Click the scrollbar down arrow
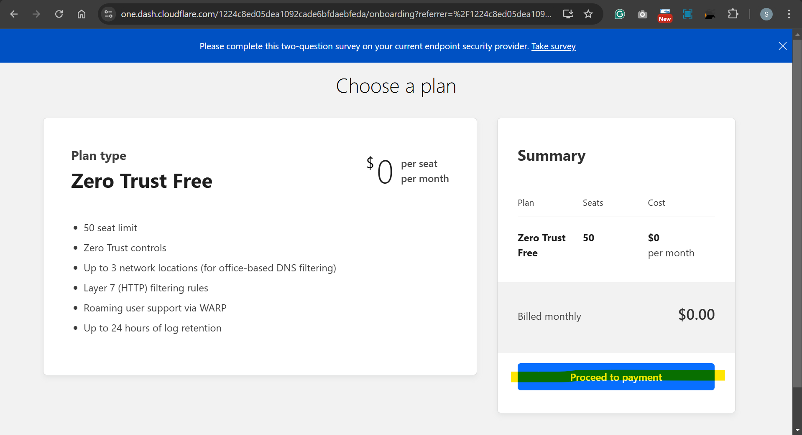The image size is (802, 435). 797,430
